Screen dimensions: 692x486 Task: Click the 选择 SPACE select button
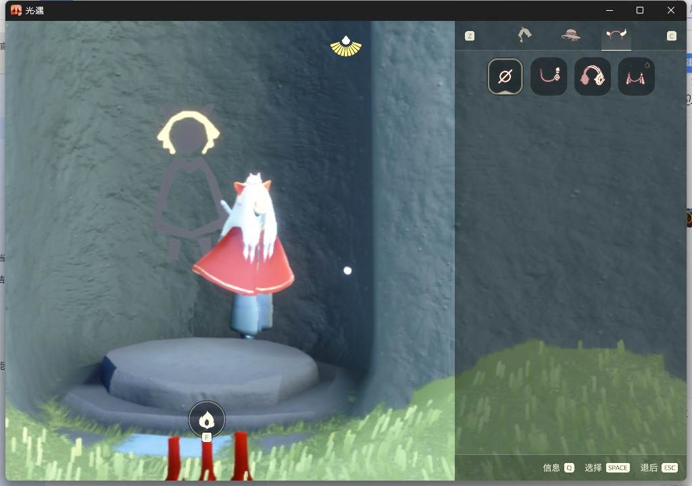point(607,468)
